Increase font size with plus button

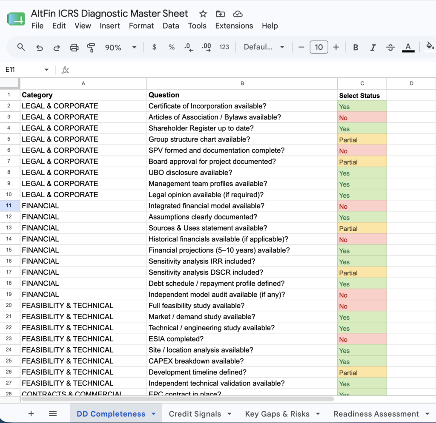[x=336, y=47]
